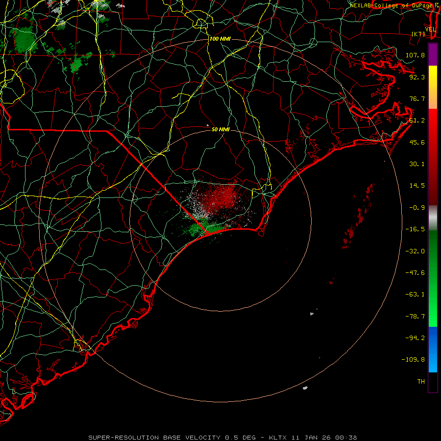Screen dimensions: 441x441
Task: Click the yellow-orange segment of the color bar
Action: pos(433,87)
